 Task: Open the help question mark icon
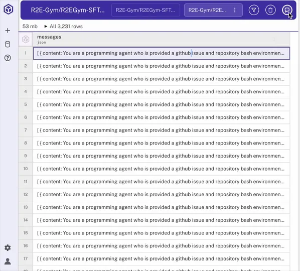pyautogui.click(x=8, y=58)
